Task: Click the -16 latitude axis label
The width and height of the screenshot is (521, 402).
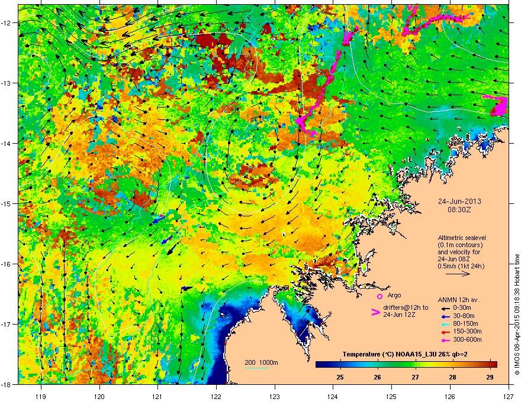Action: 7,264
